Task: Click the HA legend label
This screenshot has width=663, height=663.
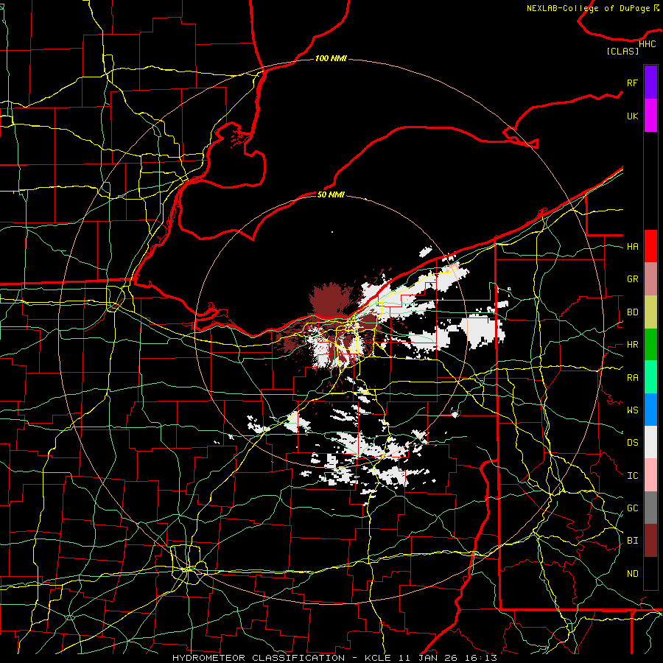Action: tap(632, 247)
